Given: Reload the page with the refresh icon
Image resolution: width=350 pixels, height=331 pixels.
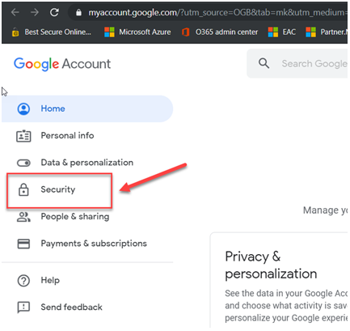Looking at the screenshot, I should pyautogui.click(x=54, y=12).
